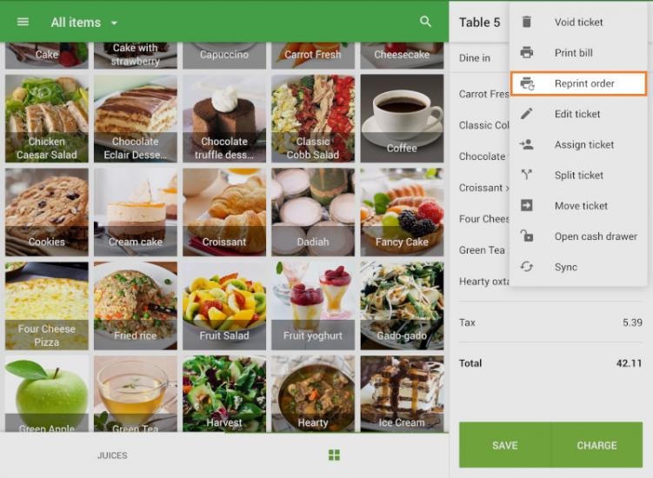Click the person icon for Assign ticket

[526, 144]
